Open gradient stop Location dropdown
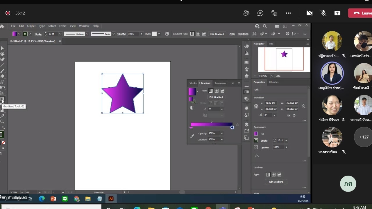Screen dimensions: 372x209 tap(222, 140)
